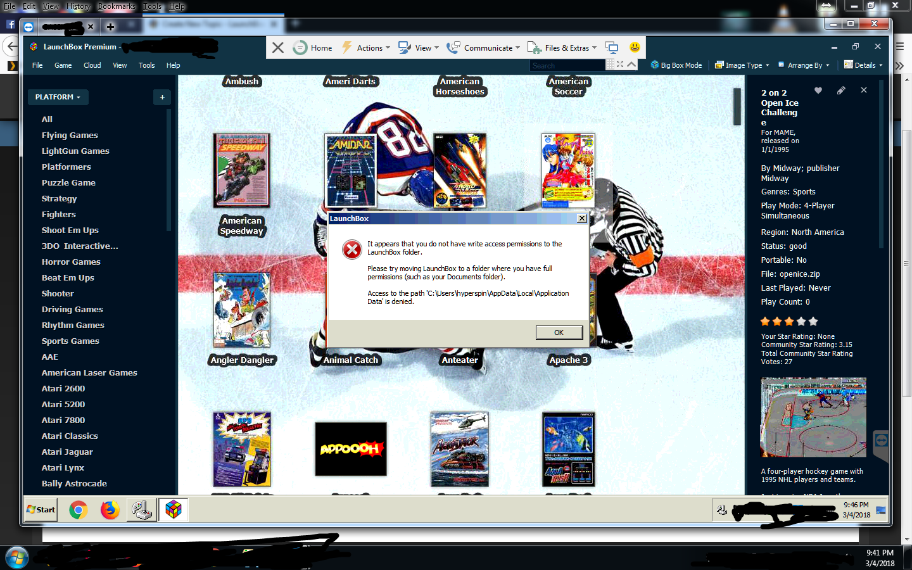Open the LaunchBox Tools menu
Screen dimensions: 912x570
tap(146, 65)
